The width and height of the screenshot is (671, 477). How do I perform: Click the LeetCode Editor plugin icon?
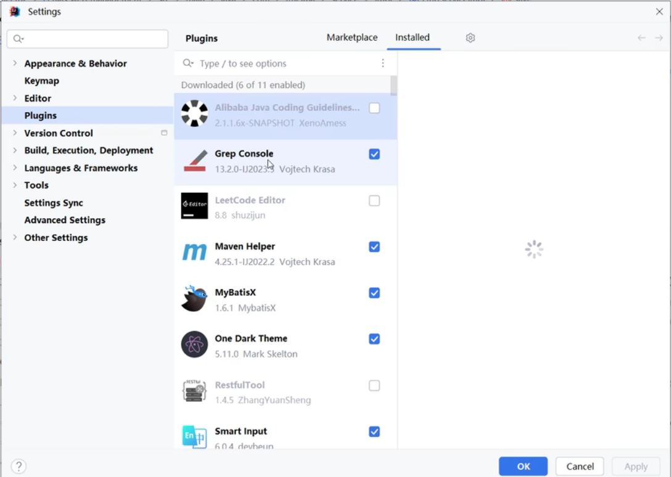pos(194,206)
